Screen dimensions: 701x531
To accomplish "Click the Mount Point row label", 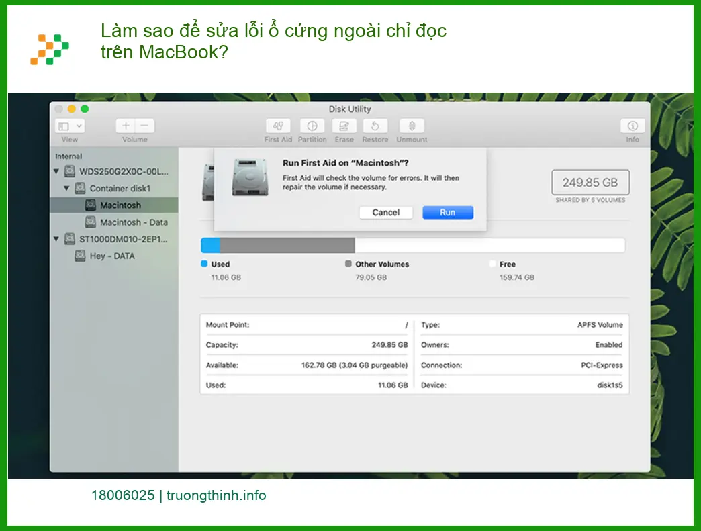I will tap(228, 325).
